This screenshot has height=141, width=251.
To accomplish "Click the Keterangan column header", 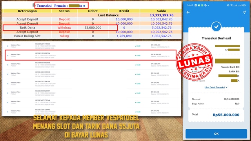I will pyautogui.click(x=27, y=11).
